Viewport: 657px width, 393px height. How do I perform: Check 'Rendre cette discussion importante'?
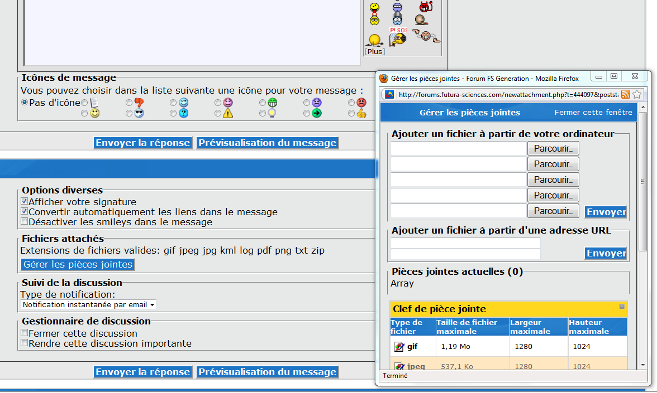25,343
